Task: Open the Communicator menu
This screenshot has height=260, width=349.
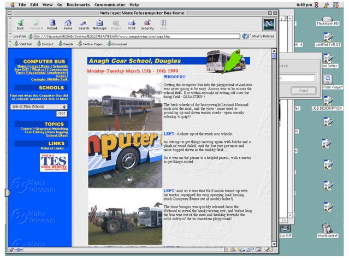Action: click(x=110, y=4)
